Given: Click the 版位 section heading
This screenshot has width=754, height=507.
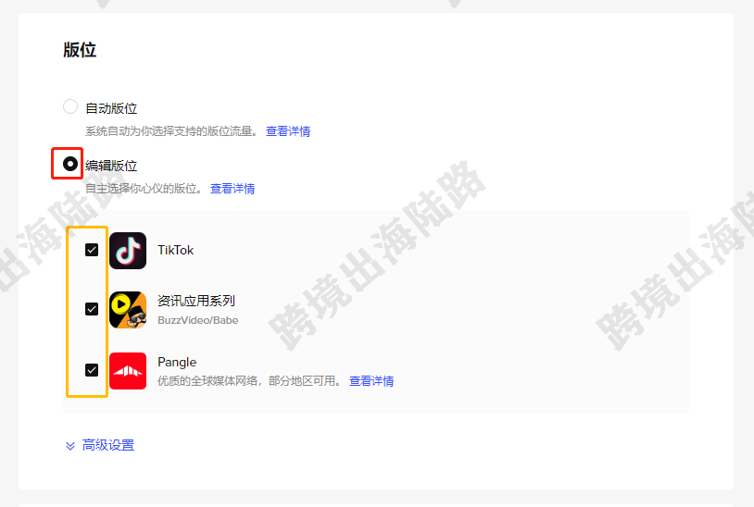Looking at the screenshot, I should (x=80, y=50).
